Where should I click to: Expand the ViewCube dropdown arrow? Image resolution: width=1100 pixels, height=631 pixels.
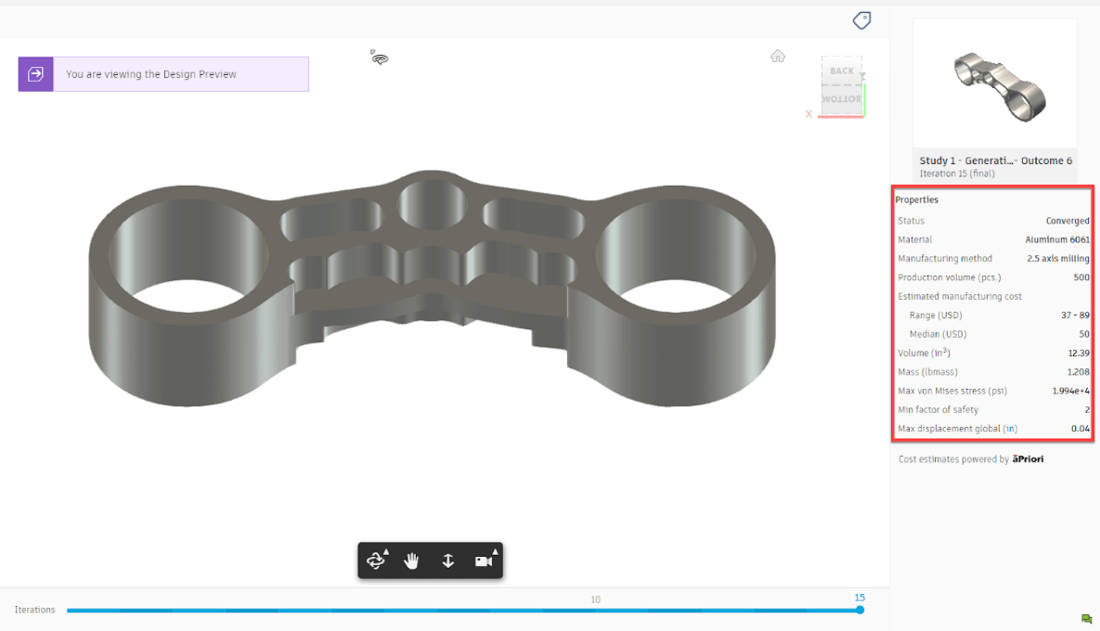click(x=862, y=75)
